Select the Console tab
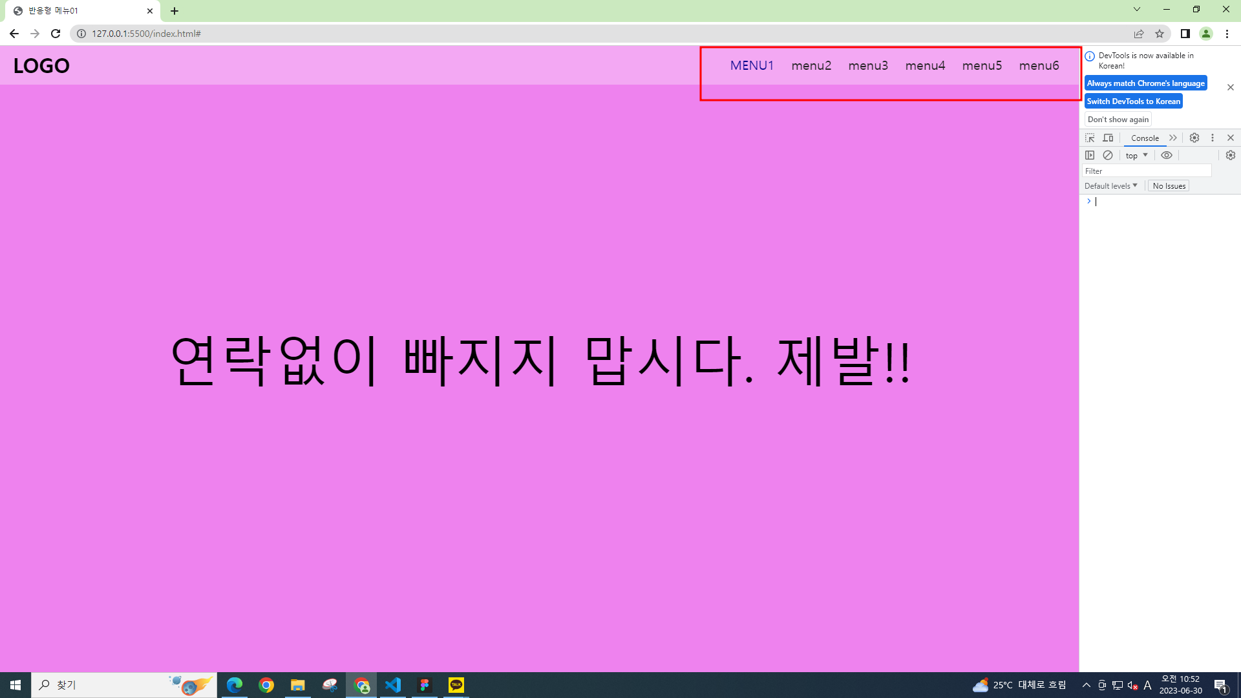This screenshot has height=698, width=1241. click(x=1145, y=138)
